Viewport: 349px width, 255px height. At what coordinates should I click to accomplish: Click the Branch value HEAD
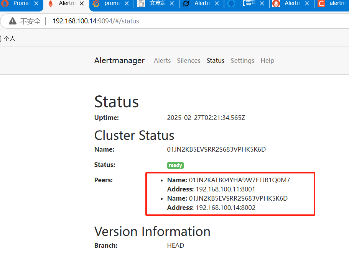pos(175,246)
